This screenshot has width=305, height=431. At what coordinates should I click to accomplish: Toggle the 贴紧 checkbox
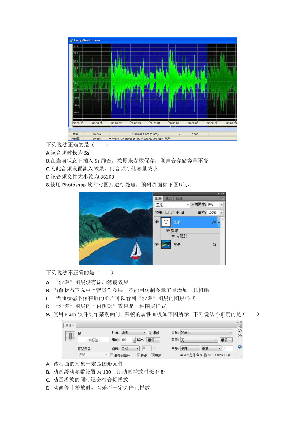pos(153,355)
